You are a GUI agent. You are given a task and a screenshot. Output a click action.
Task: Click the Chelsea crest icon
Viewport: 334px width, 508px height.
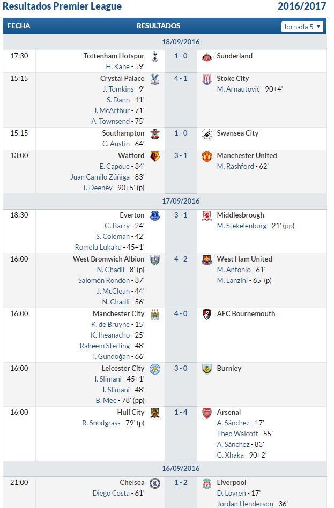(x=155, y=483)
